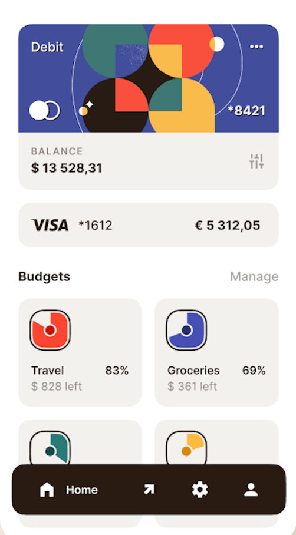Tap the Debit card artwork
The image size is (296, 535).
pos(149,78)
